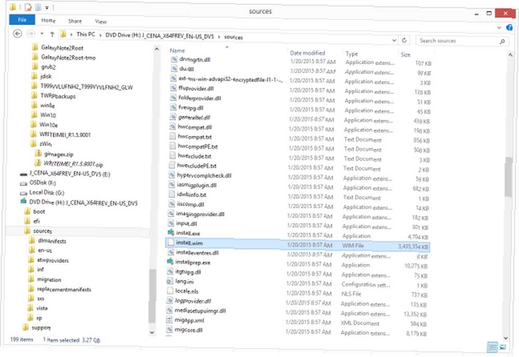The width and height of the screenshot is (519, 357).
Task: Click the DVD Drive breadcrumb segment
Action: click(159, 36)
